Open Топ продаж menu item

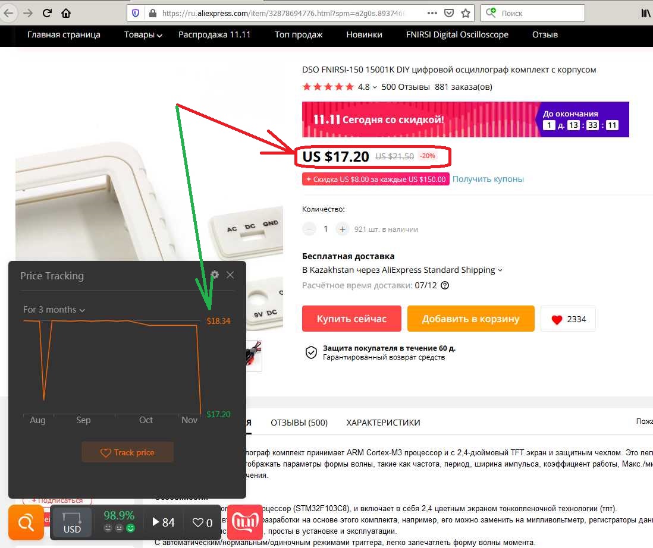(299, 35)
